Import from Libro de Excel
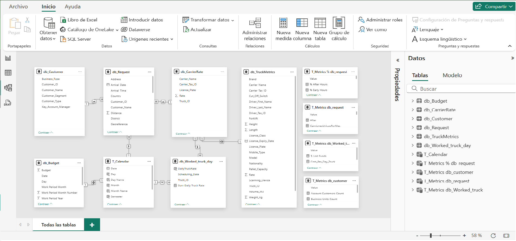 [x=79, y=20]
